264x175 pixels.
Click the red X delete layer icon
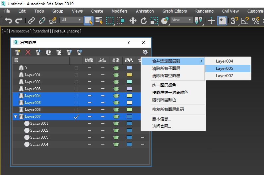pos(28,52)
